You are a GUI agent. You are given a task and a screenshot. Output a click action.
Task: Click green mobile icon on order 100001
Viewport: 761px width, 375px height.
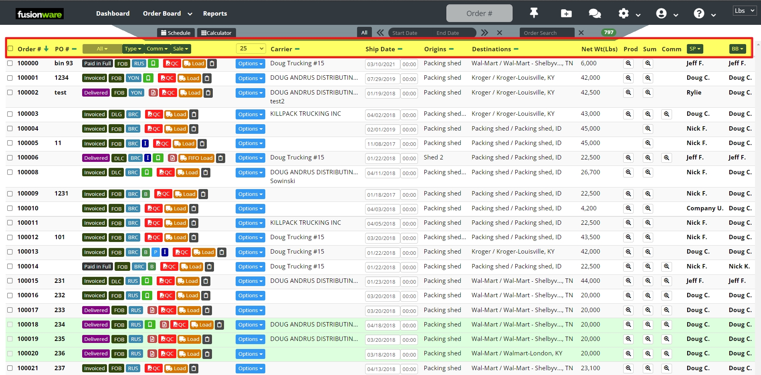click(x=148, y=78)
